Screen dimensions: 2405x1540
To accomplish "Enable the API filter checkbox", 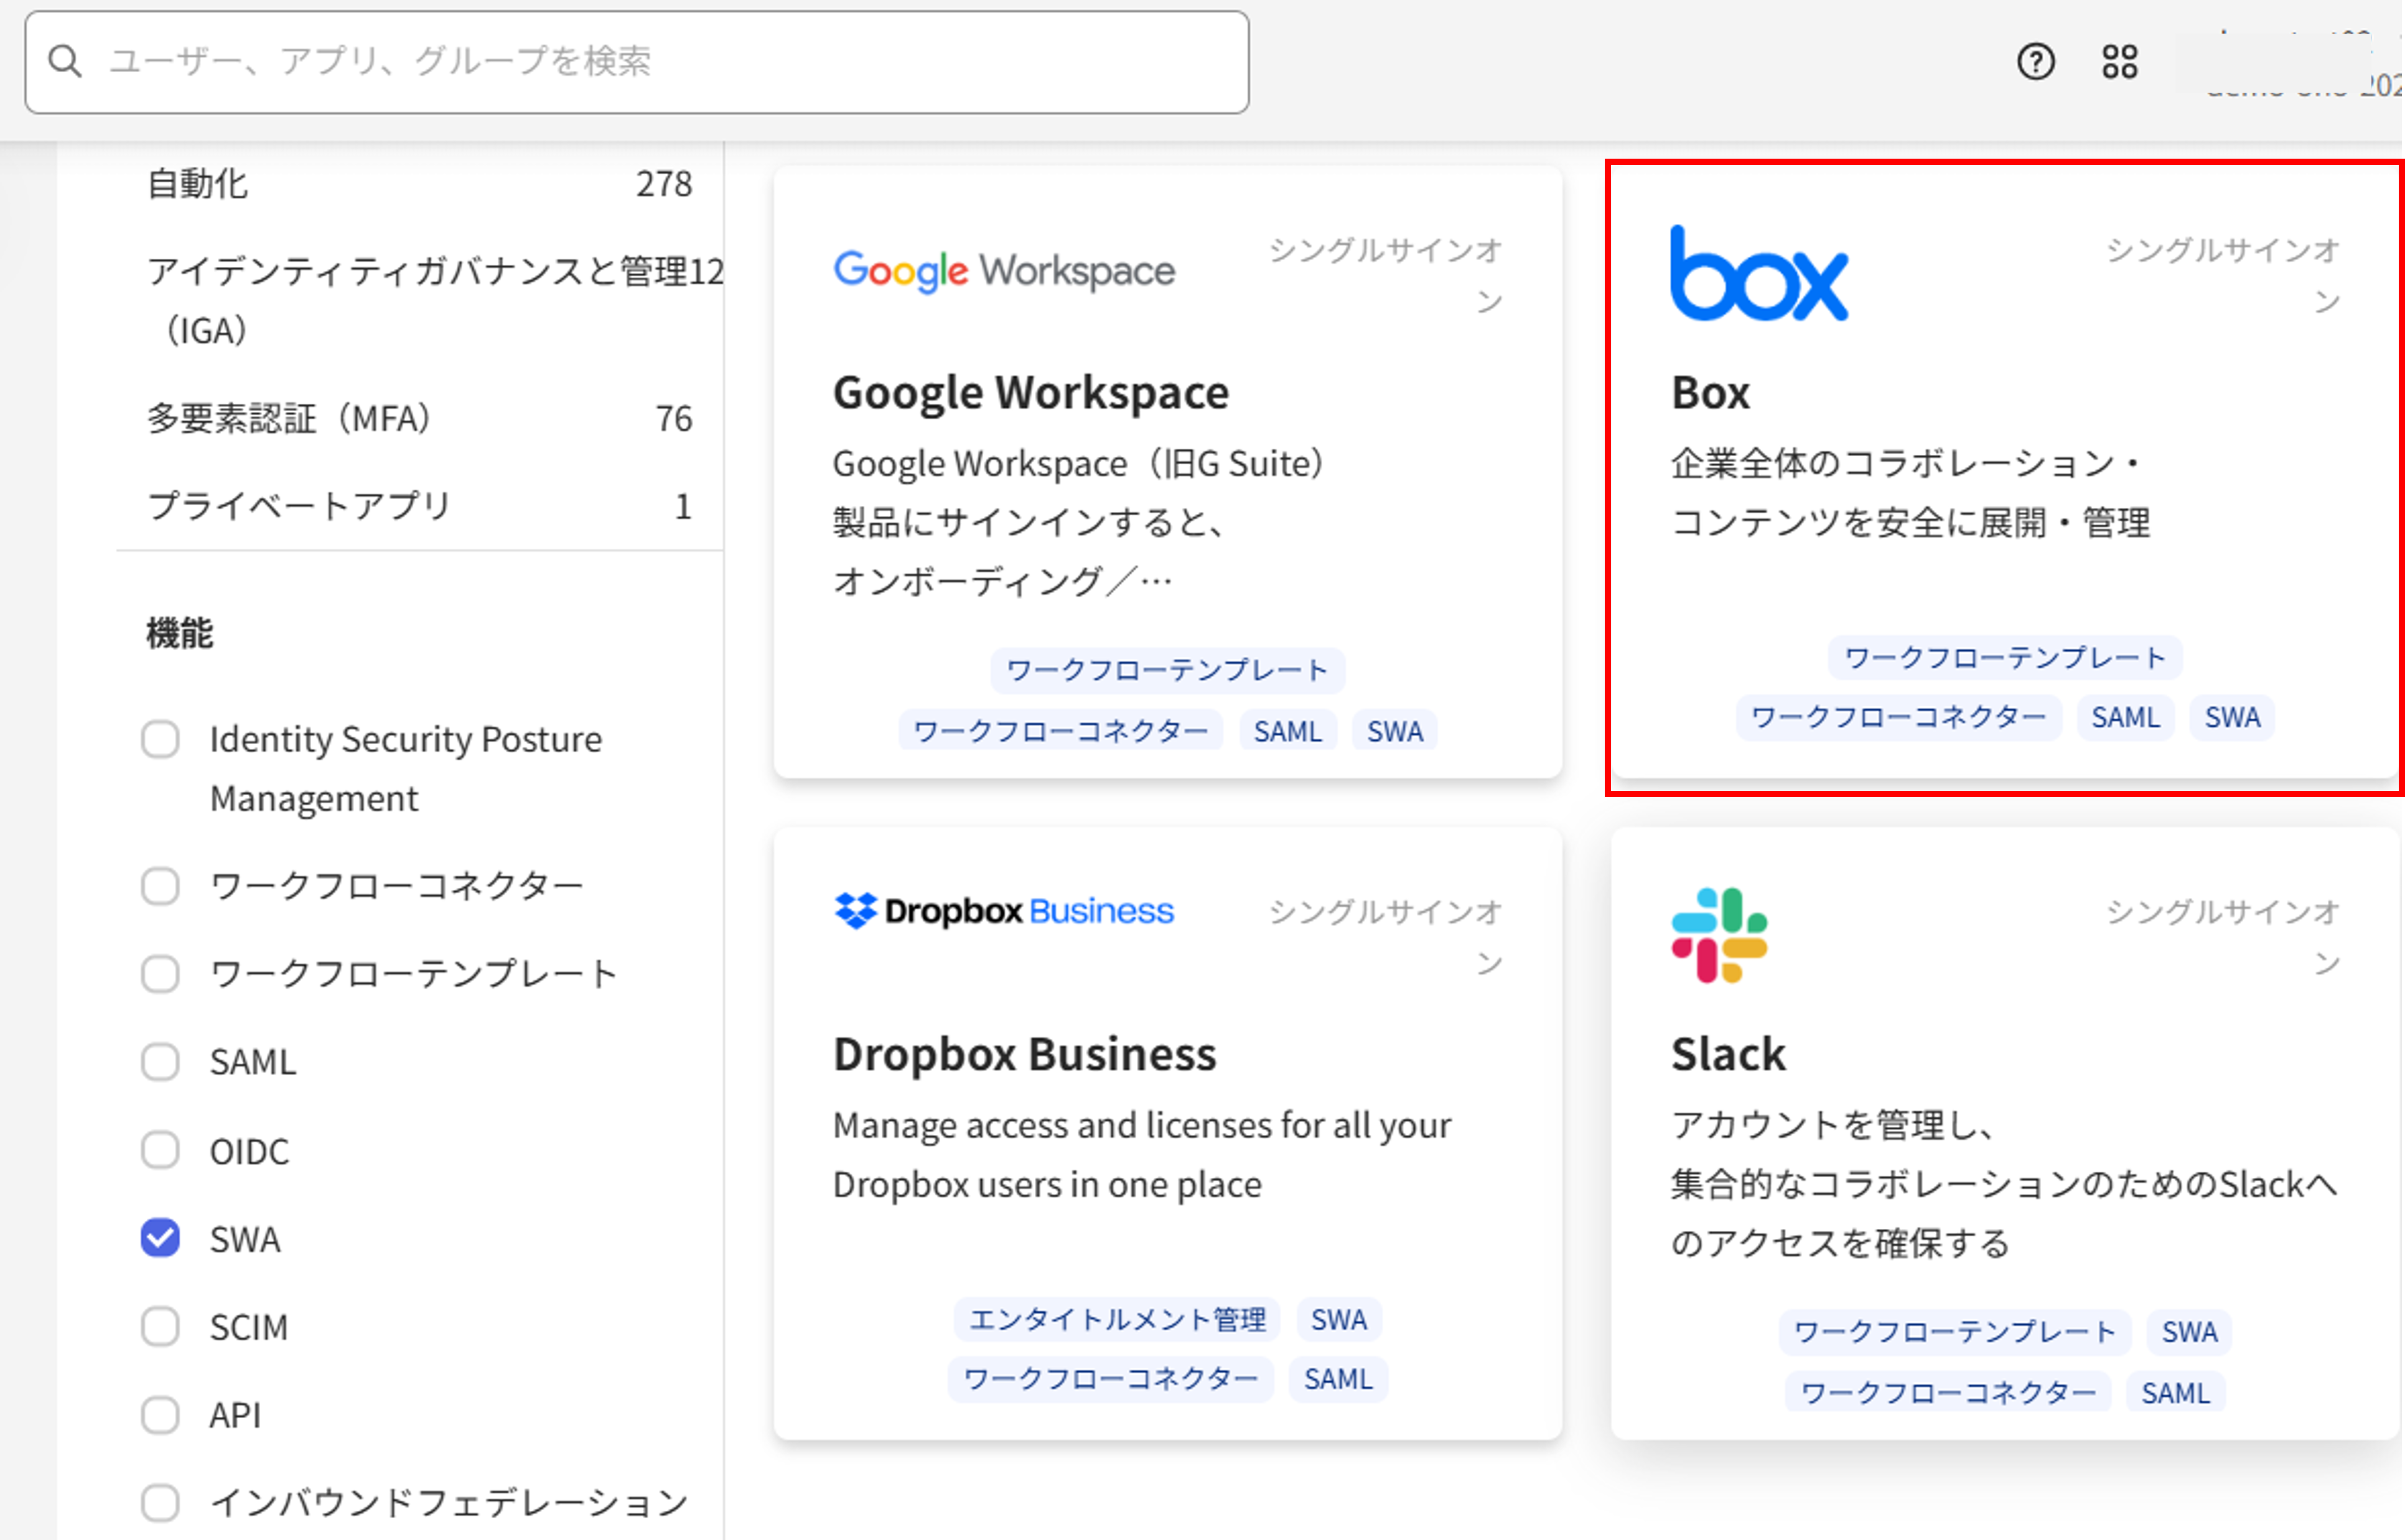I will tap(160, 1415).
